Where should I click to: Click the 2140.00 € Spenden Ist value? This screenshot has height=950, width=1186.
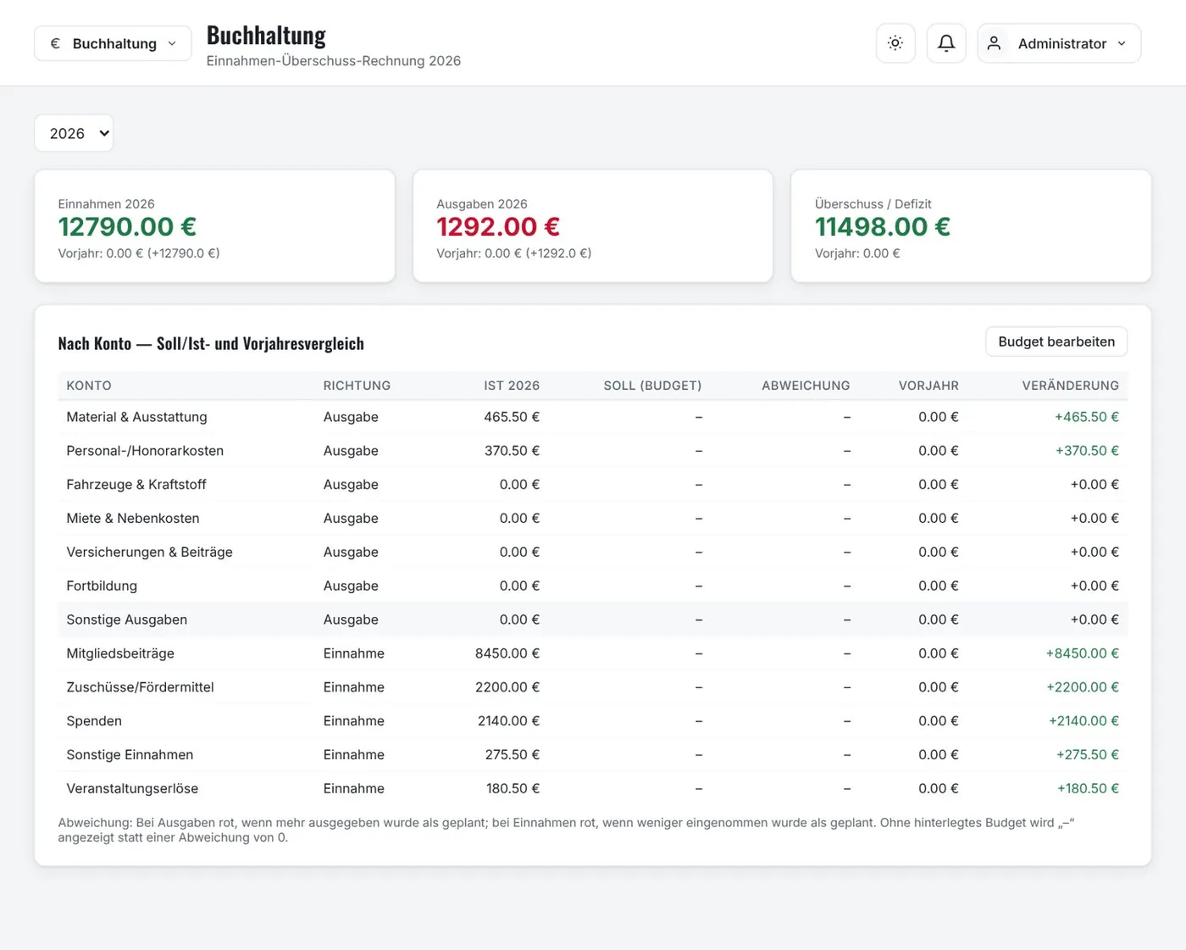click(508, 721)
